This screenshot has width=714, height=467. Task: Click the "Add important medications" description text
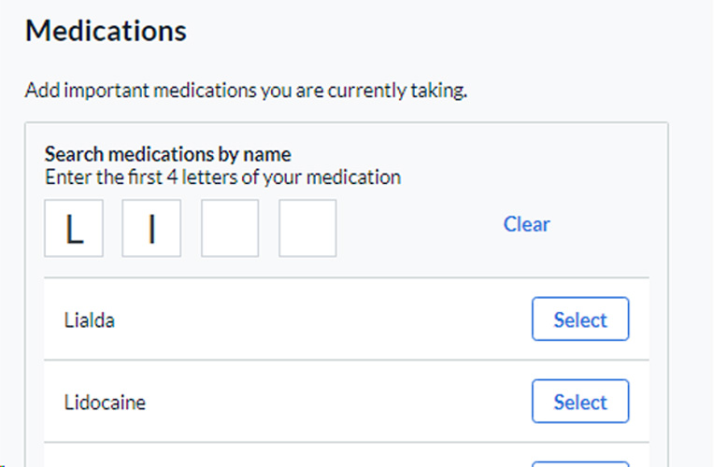tap(246, 92)
